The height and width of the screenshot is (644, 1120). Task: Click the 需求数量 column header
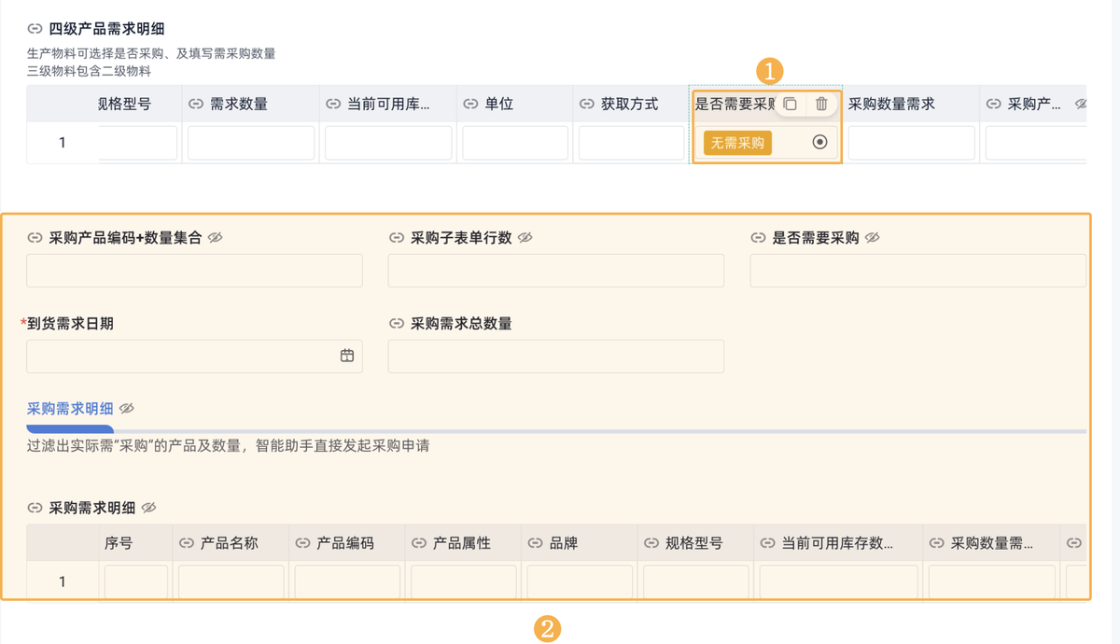[238, 105]
